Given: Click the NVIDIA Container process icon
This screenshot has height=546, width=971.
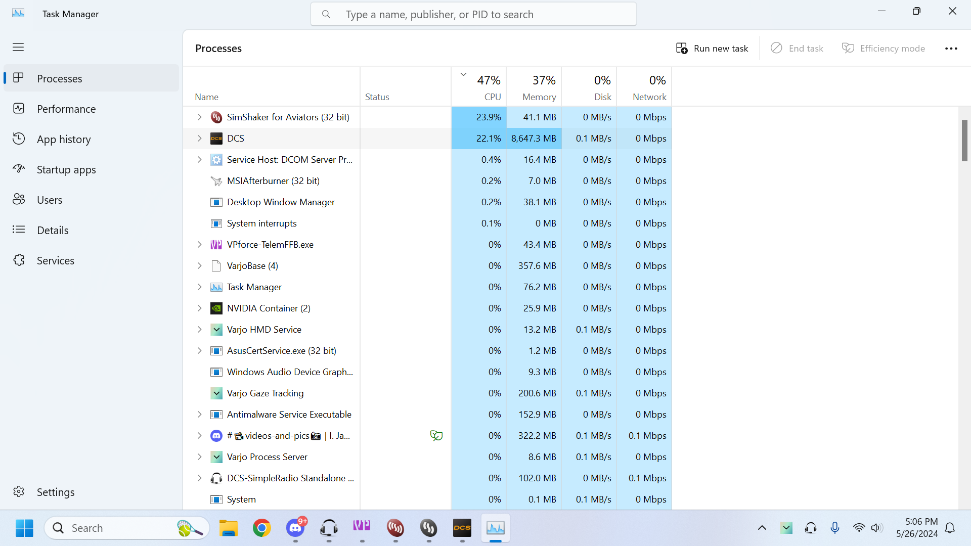Looking at the screenshot, I should pos(216,308).
